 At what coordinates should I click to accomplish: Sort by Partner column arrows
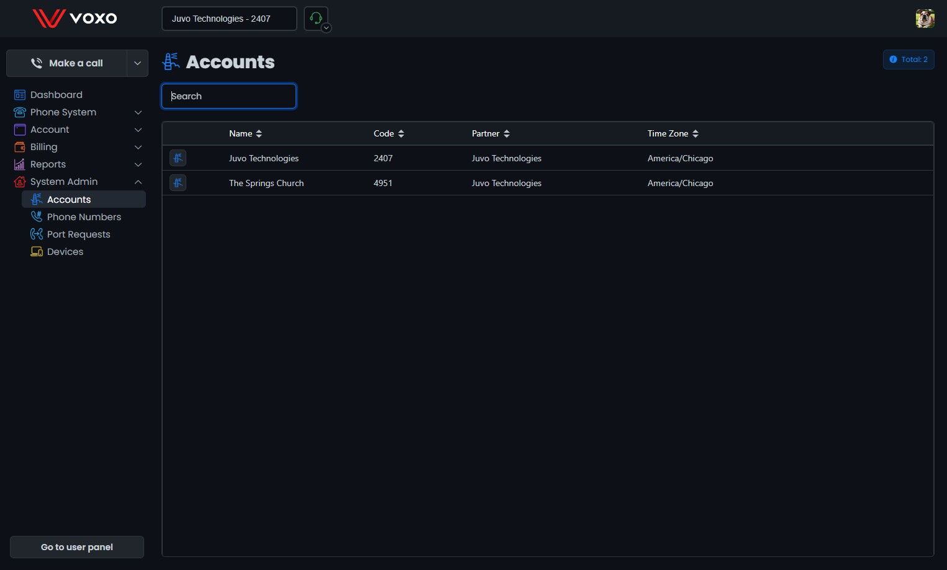tap(507, 133)
